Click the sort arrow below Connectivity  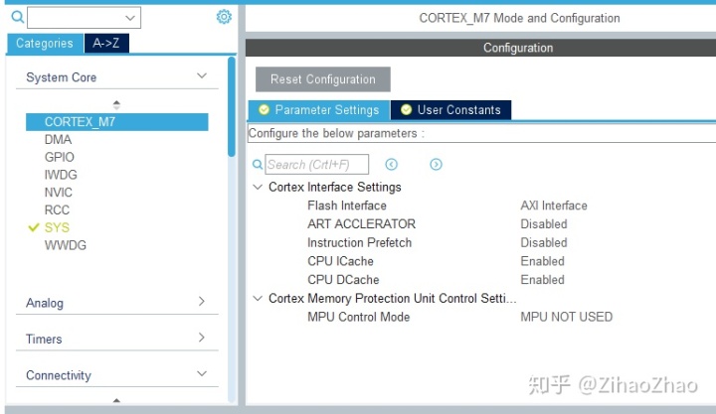pos(116,400)
